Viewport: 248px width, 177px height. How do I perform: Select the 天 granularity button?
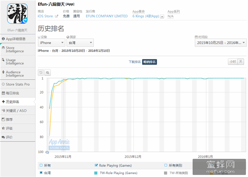[x=241, y=61]
